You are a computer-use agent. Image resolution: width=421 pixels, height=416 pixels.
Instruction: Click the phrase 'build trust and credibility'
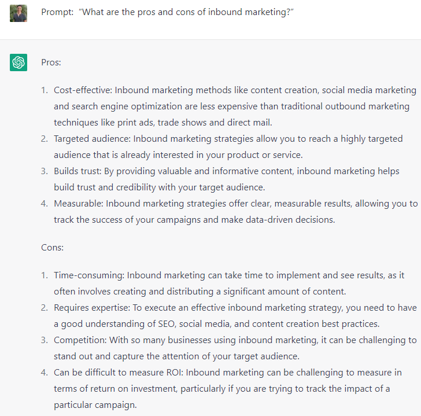105,187
